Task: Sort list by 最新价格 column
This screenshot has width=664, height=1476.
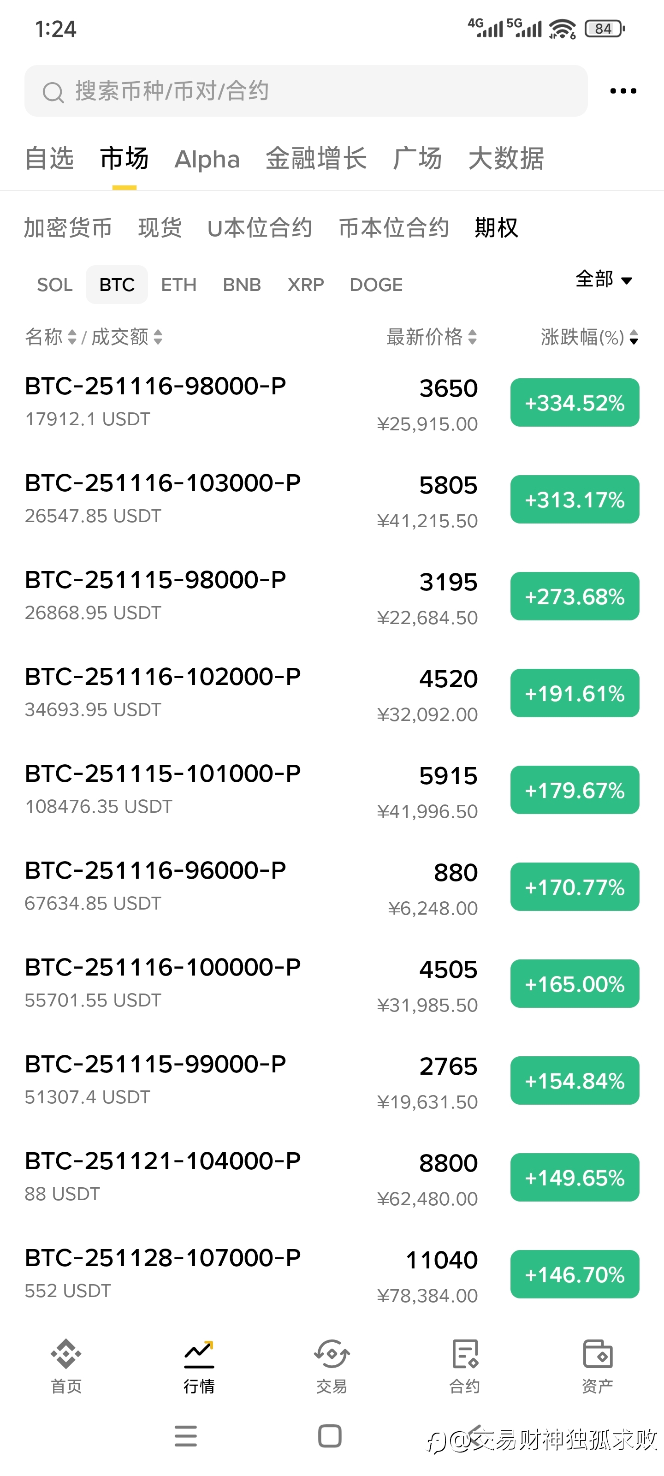Action: coord(432,337)
